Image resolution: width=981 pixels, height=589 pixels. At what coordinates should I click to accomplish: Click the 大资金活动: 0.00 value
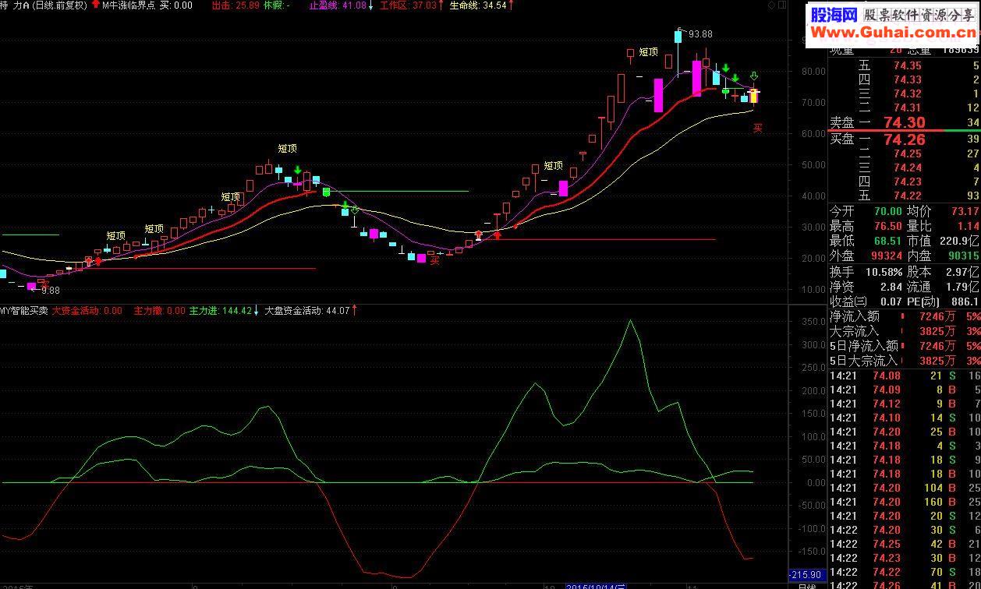pos(87,310)
